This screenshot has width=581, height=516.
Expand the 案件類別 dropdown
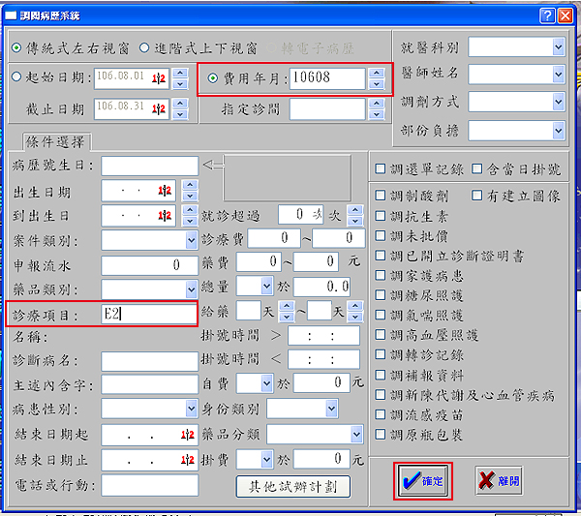(x=191, y=240)
